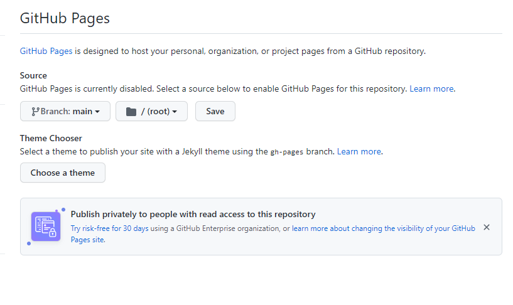Click Learn more link under Theme Chooser
Viewport: 513px width, 305px height.
coord(359,151)
